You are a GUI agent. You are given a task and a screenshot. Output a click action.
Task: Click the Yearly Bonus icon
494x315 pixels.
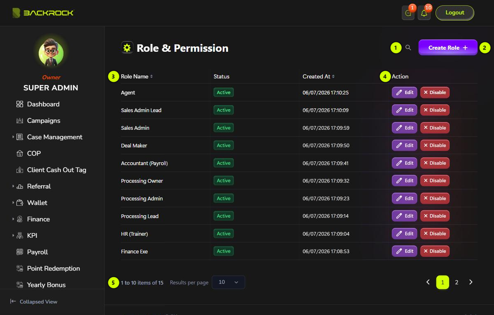20,285
